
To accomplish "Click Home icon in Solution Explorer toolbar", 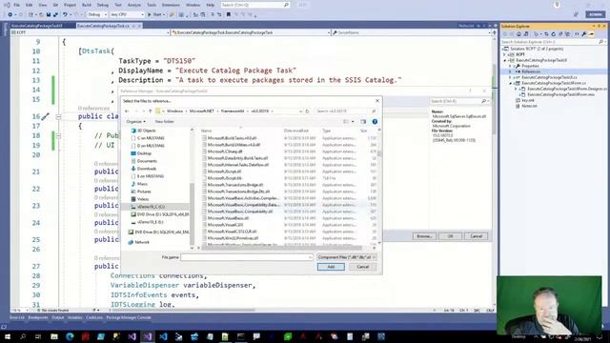I will tap(518, 34).
